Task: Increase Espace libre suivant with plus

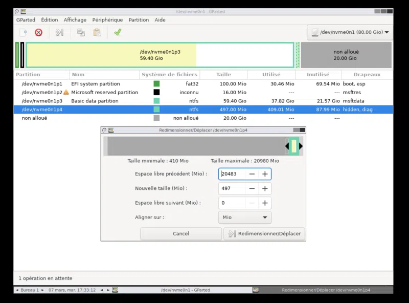Action: click(265, 203)
